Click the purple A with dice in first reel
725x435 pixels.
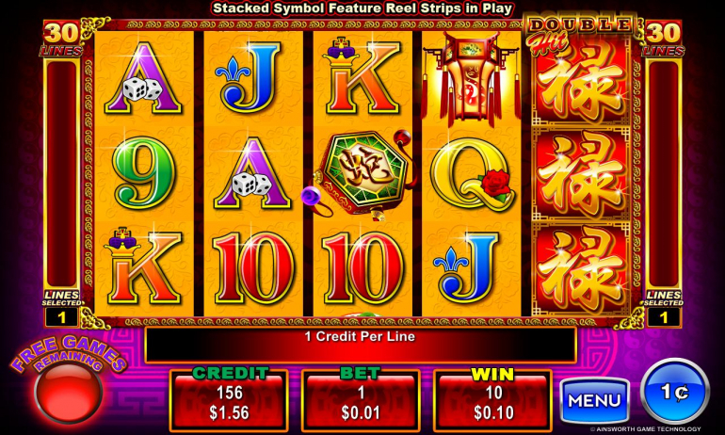point(143,78)
